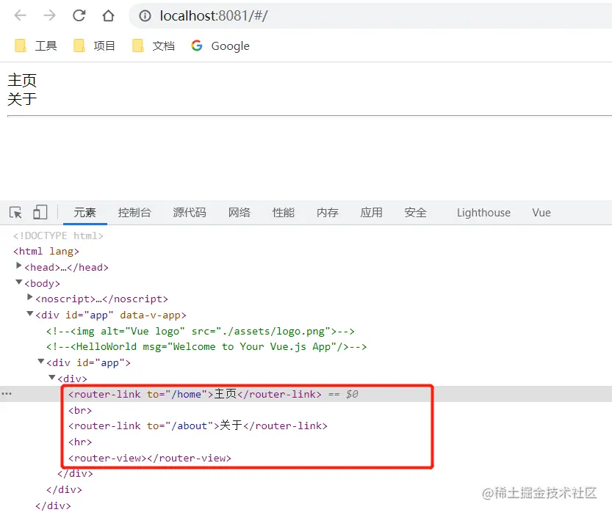The image size is (612, 515).
Task: Toggle the device toolbar icon
Action: tap(40, 213)
